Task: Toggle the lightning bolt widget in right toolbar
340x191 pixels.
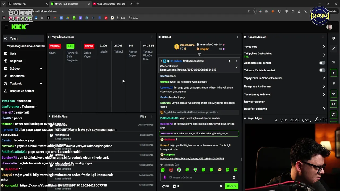Action: click(x=334, y=73)
